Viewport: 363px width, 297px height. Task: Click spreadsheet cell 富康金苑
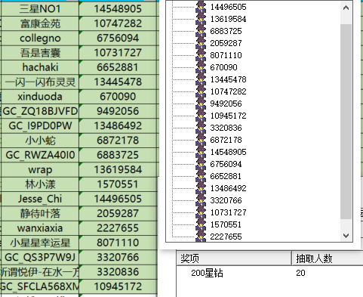point(40,23)
